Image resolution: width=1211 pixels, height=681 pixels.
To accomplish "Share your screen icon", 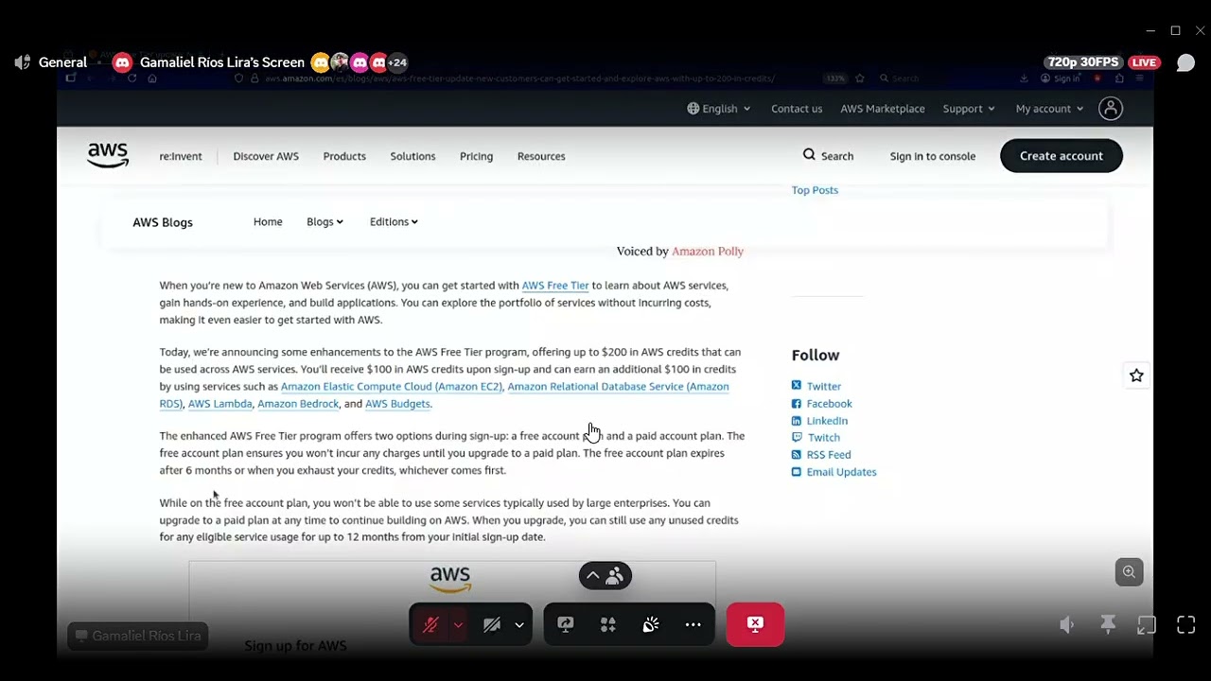I will click(566, 624).
